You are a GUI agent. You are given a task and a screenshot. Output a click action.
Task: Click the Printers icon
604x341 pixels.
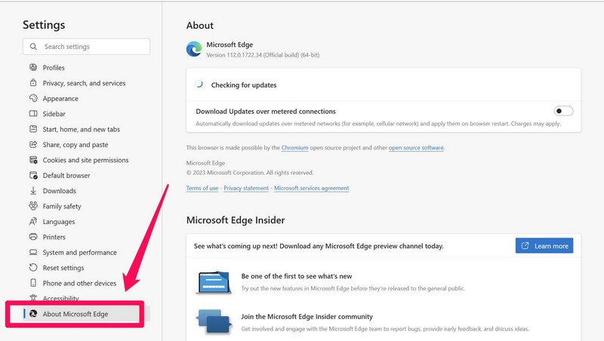tap(33, 237)
